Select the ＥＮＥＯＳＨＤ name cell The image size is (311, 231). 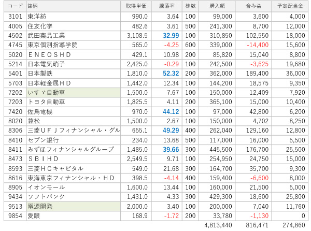(74, 55)
